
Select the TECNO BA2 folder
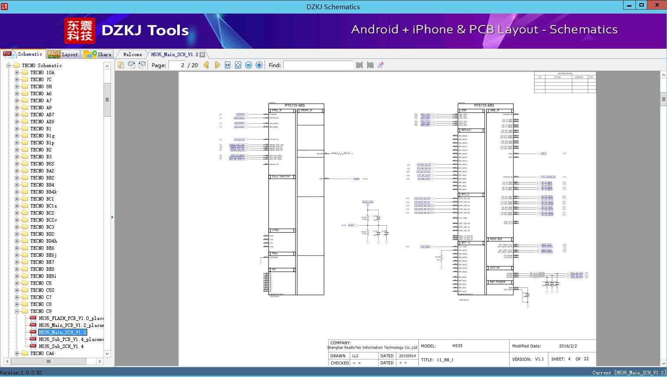click(x=42, y=171)
